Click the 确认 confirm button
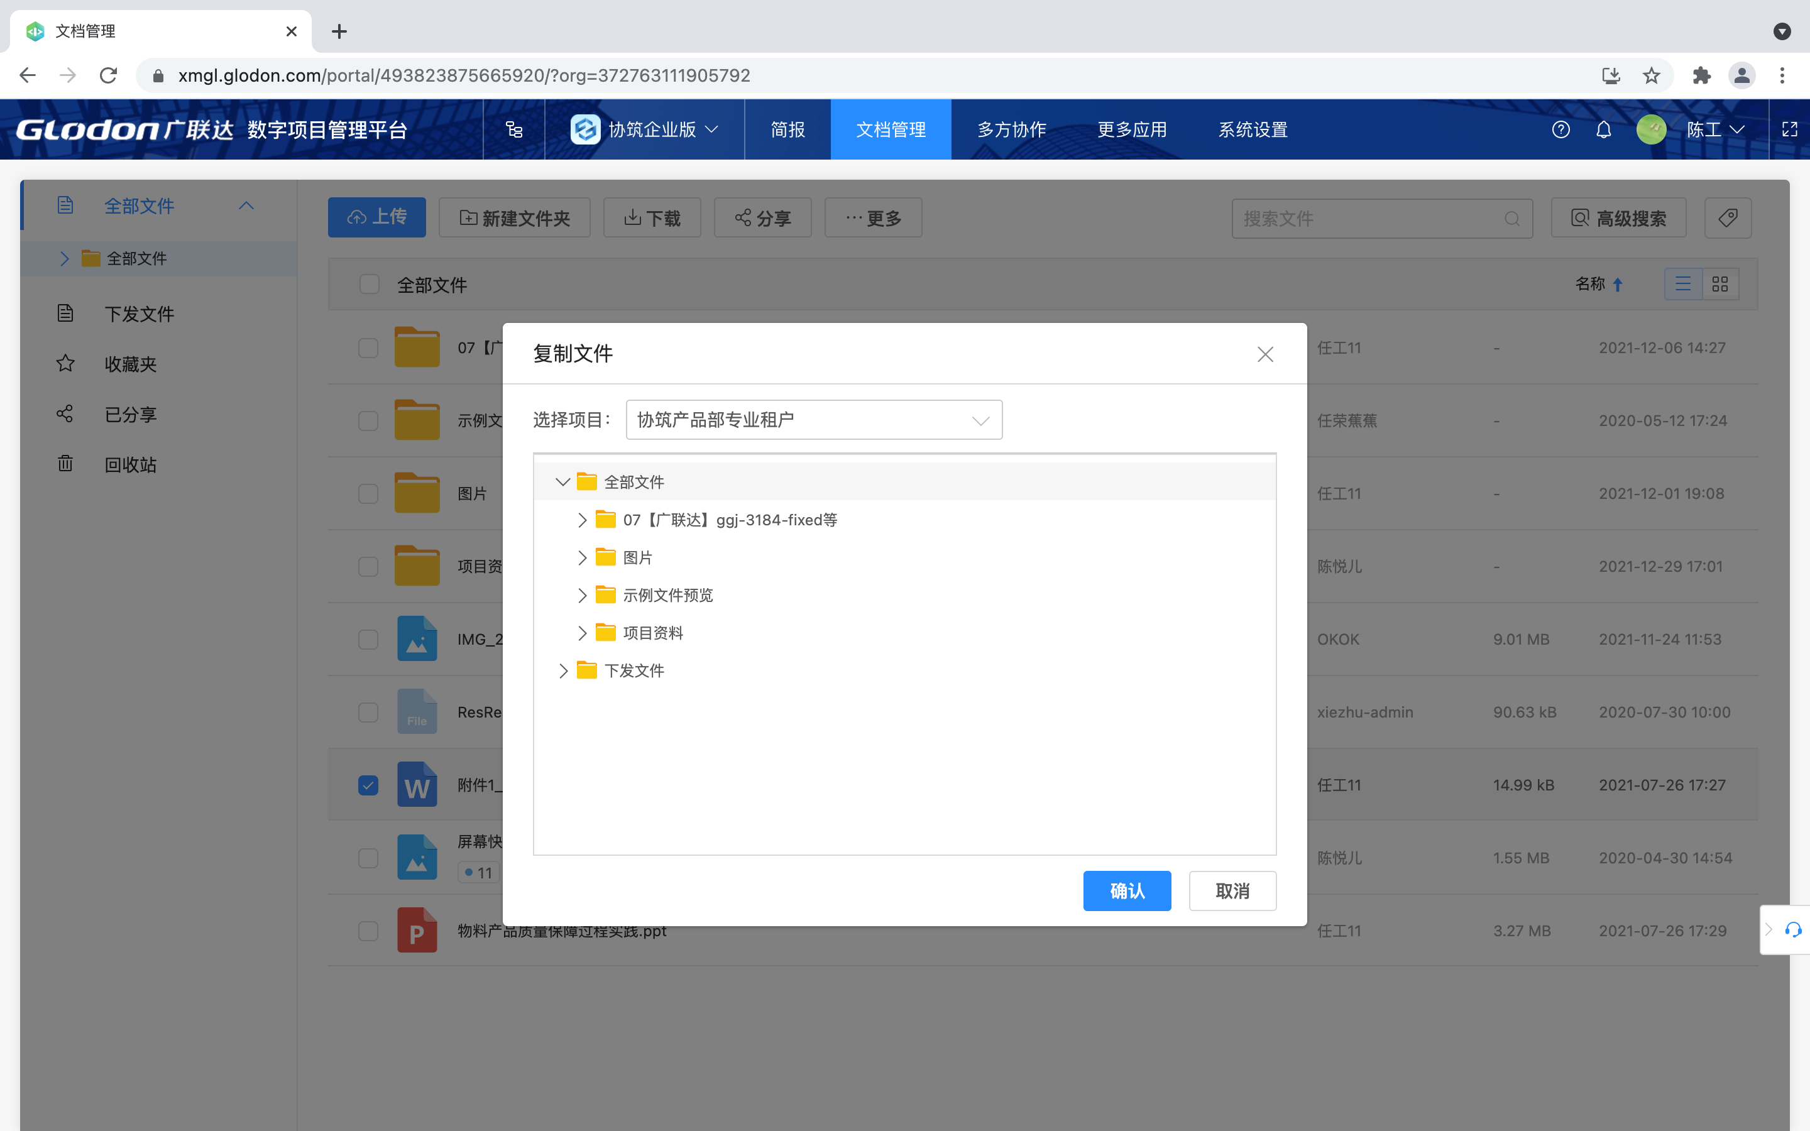The image size is (1810, 1131). [1127, 891]
